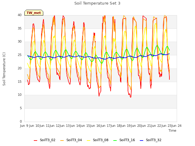Click the Time axis label

coord(172,130)
